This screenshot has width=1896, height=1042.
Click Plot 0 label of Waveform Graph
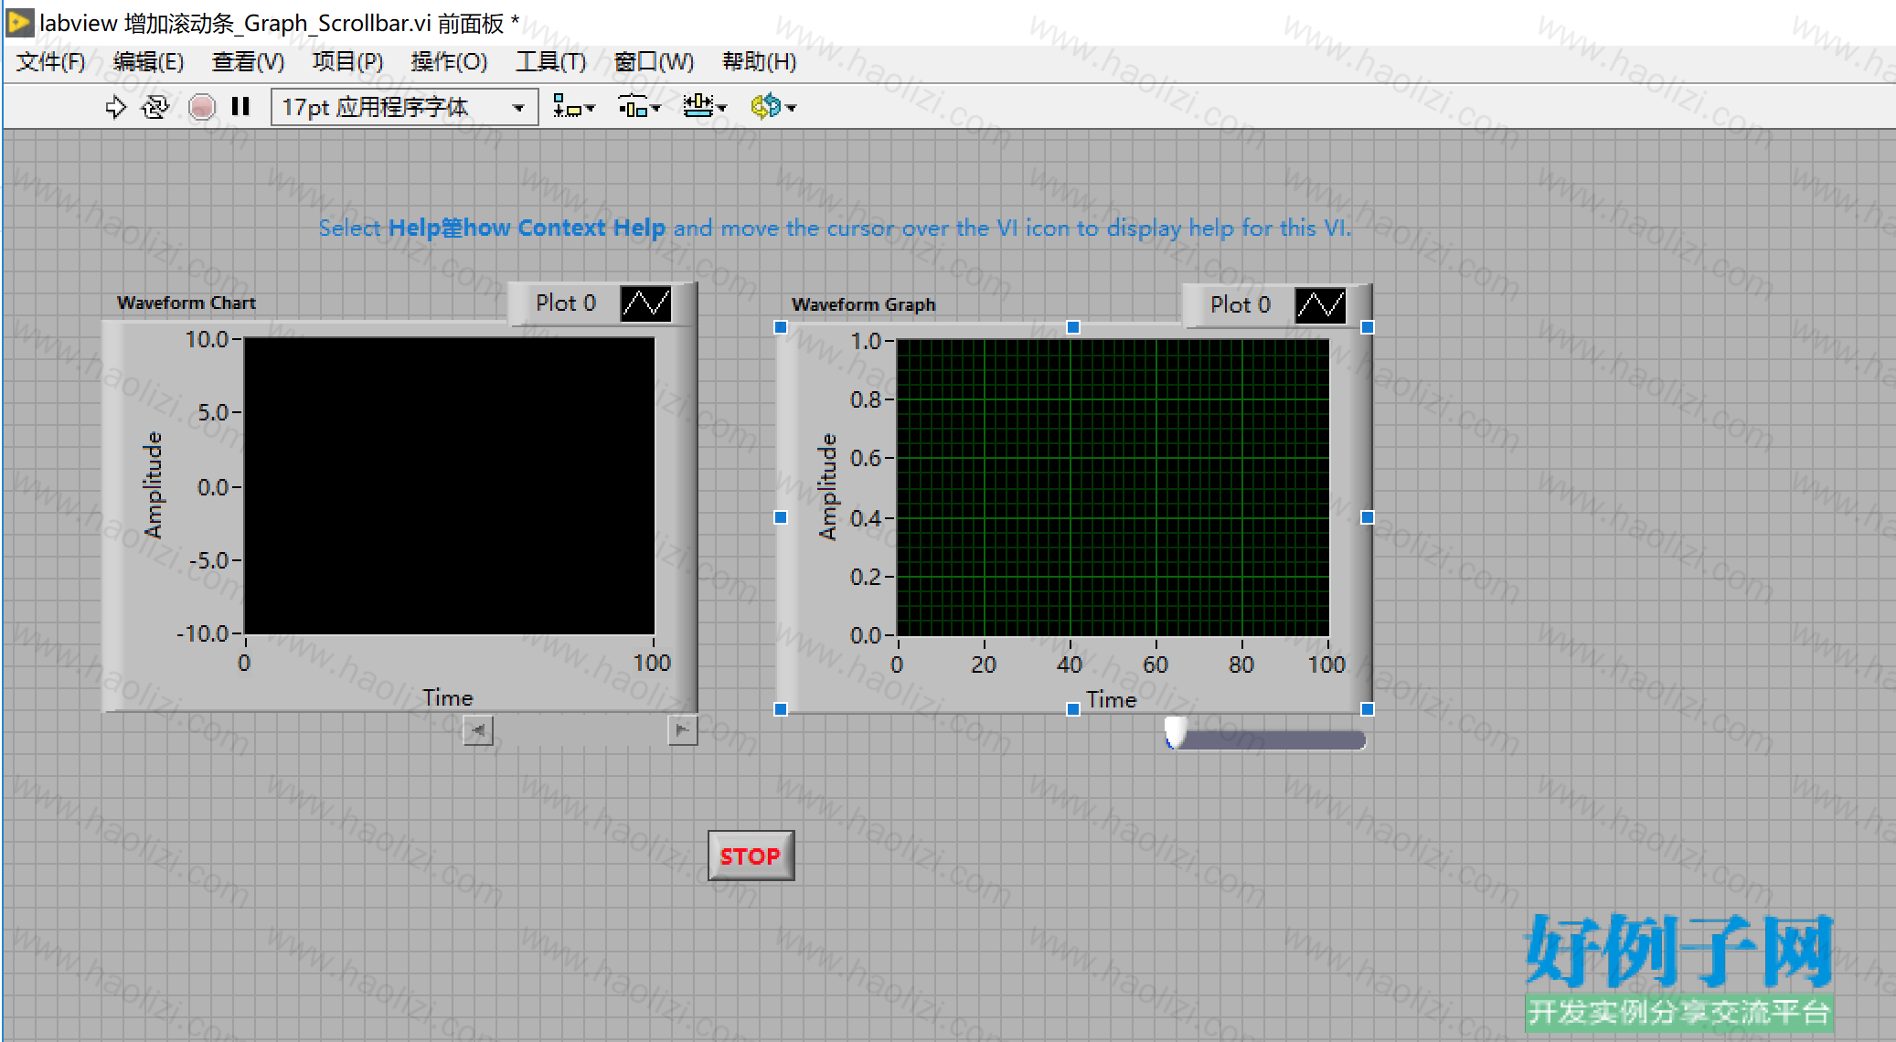tap(1241, 304)
